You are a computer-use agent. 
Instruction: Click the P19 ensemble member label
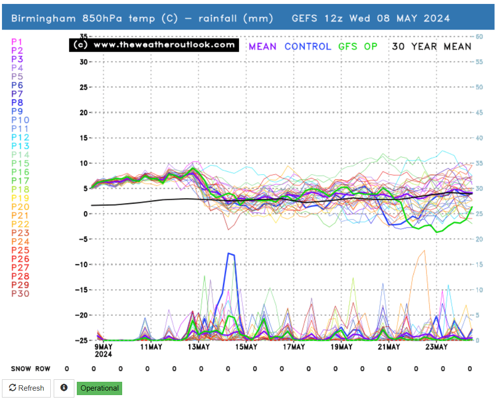[x=20, y=198]
